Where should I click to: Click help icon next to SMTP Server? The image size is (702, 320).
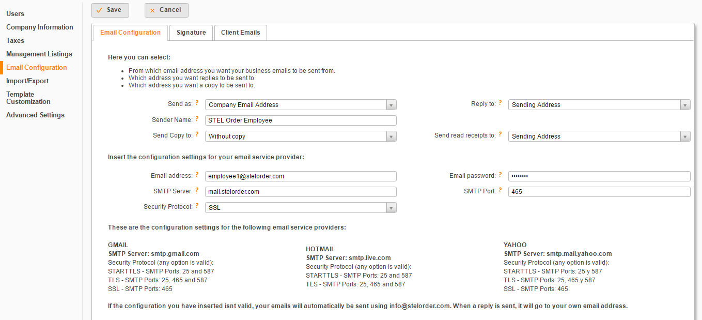[x=197, y=190]
